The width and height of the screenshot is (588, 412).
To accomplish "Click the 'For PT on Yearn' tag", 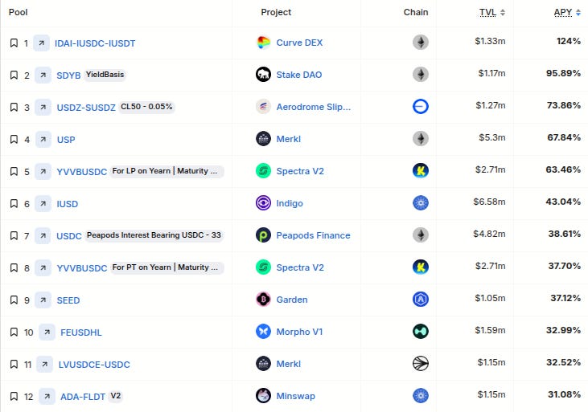I will 167,267.
